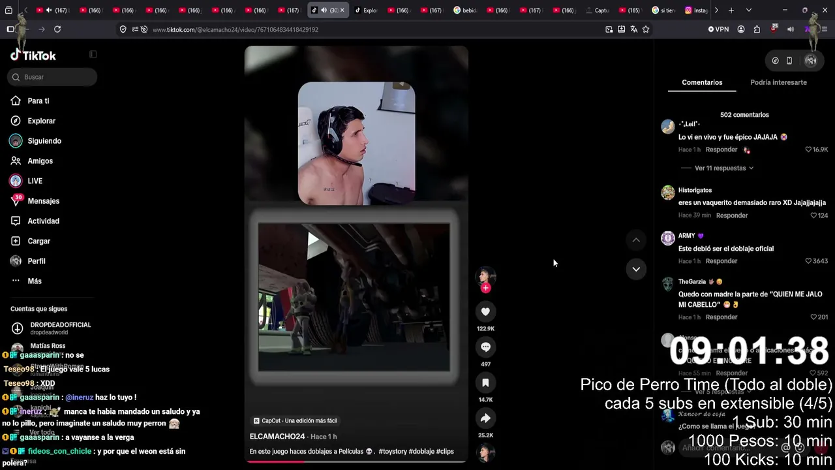The width and height of the screenshot is (835, 470).
Task: Reply to Lei's comment
Action: (x=721, y=150)
